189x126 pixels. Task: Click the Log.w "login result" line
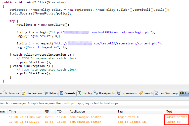tap(38, 36)
